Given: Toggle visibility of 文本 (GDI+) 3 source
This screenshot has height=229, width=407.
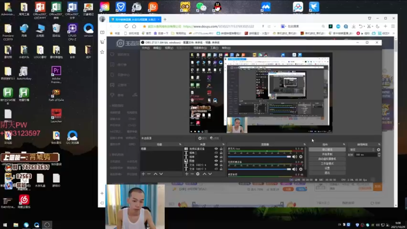Looking at the screenshot, I should [x=216, y=169].
